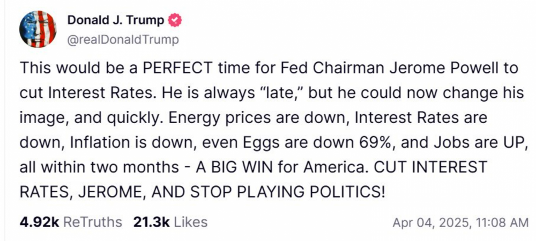Select the "ReTruths" label word
This screenshot has height=241, width=536.
(93, 222)
